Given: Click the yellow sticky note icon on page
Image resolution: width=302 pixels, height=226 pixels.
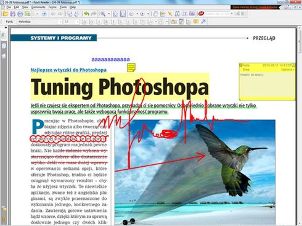Looking at the screenshot, I should pos(131,67).
